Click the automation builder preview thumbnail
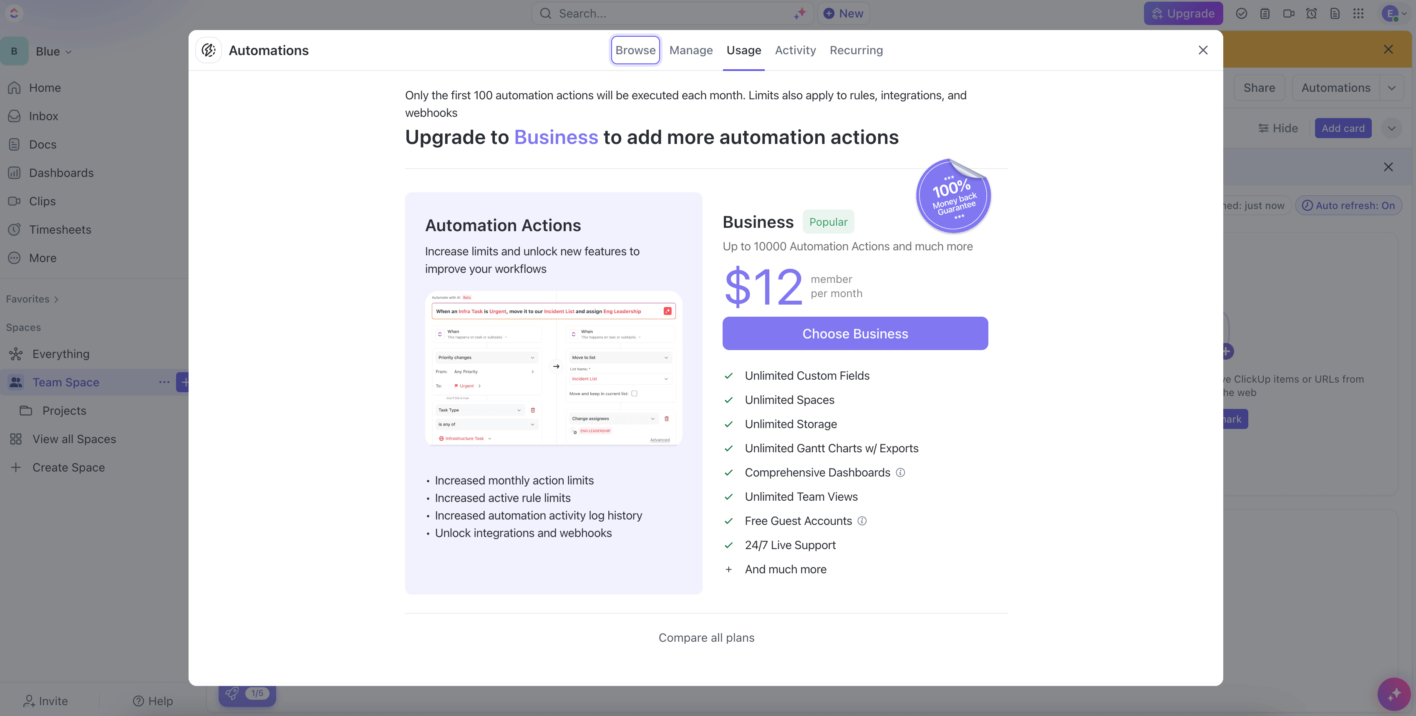1416x716 pixels. click(x=554, y=367)
